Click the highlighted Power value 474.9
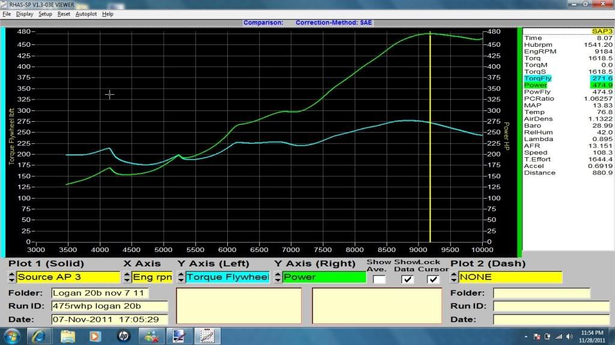Viewport: 615px width, 345px height. 602,85
